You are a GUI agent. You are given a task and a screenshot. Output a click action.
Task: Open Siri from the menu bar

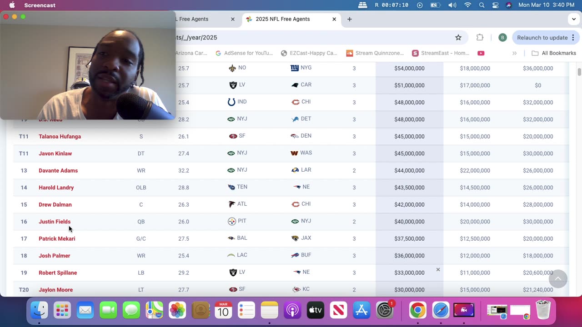point(508,5)
